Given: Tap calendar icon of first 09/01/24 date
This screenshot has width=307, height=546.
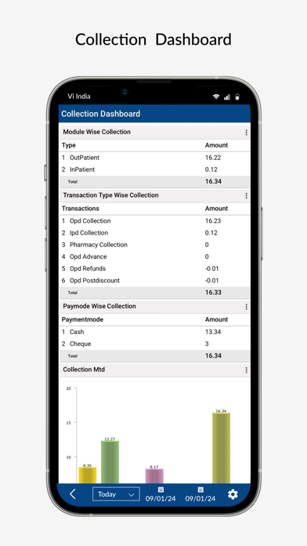Looking at the screenshot, I should [161, 490].
